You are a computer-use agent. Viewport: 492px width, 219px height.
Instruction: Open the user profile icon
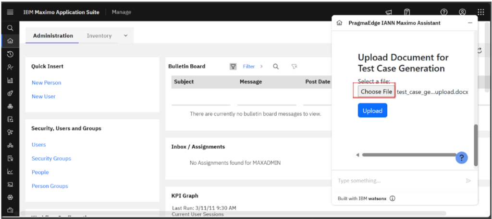(x=462, y=12)
